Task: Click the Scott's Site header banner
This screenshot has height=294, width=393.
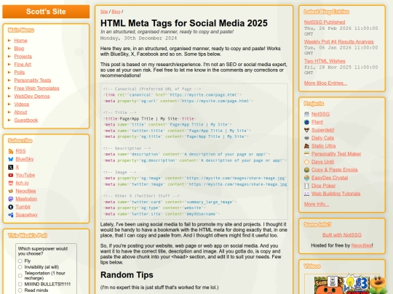Action: [46, 12]
